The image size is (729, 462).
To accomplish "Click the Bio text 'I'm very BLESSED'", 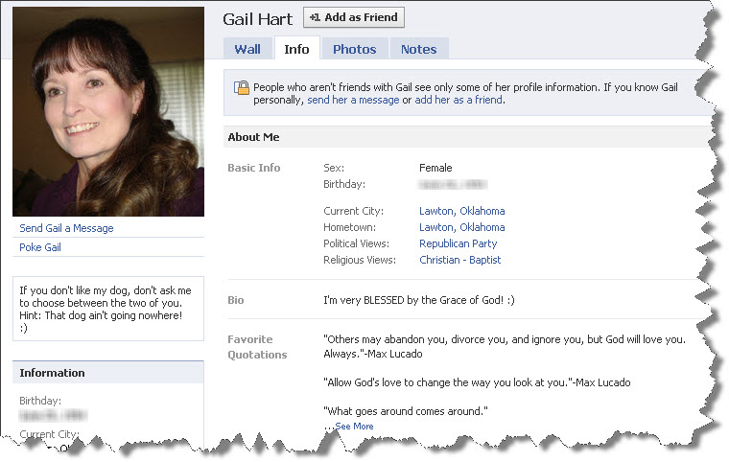I will (419, 300).
